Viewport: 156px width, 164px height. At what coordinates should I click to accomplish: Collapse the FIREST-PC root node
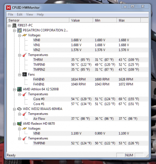click(x=9, y=25)
